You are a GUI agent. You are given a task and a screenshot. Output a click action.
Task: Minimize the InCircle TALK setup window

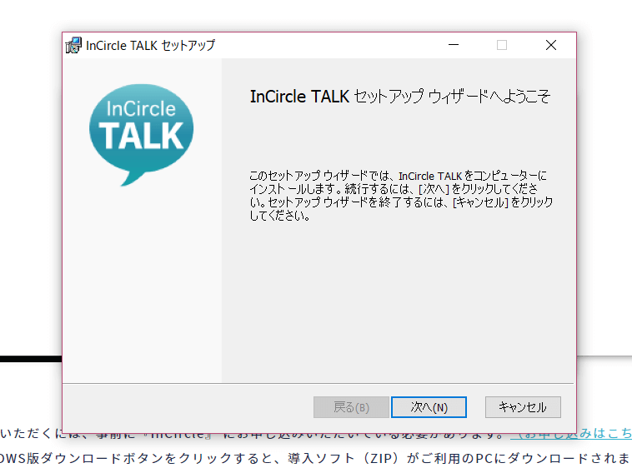(454, 45)
